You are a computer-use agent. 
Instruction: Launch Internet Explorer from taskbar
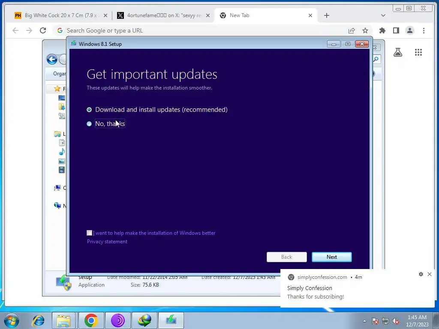[x=38, y=320]
